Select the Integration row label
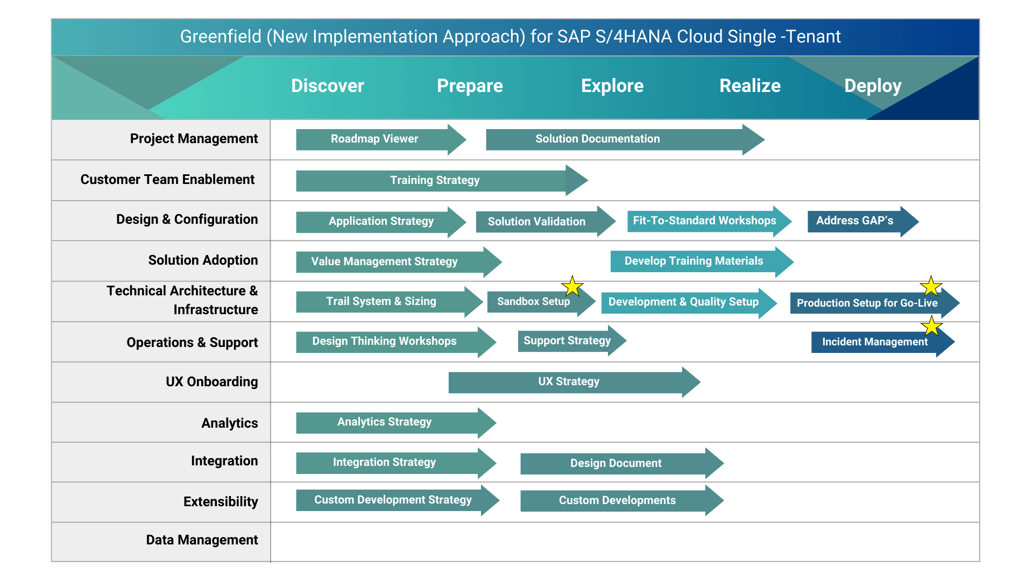1033x581 pixels. 224,461
